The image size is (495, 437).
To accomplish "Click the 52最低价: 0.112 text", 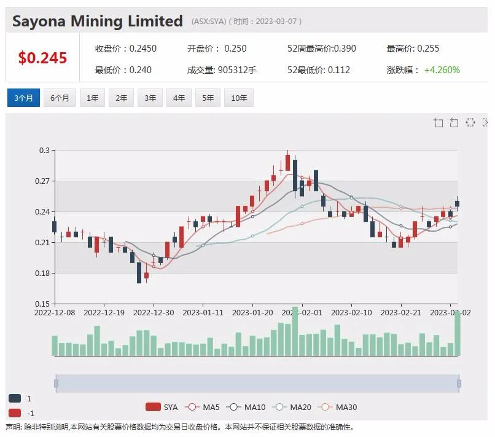I will (319, 70).
